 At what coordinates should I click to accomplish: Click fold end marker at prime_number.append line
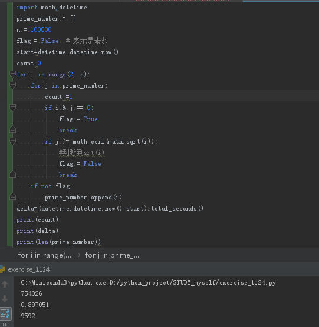pos(12,196)
